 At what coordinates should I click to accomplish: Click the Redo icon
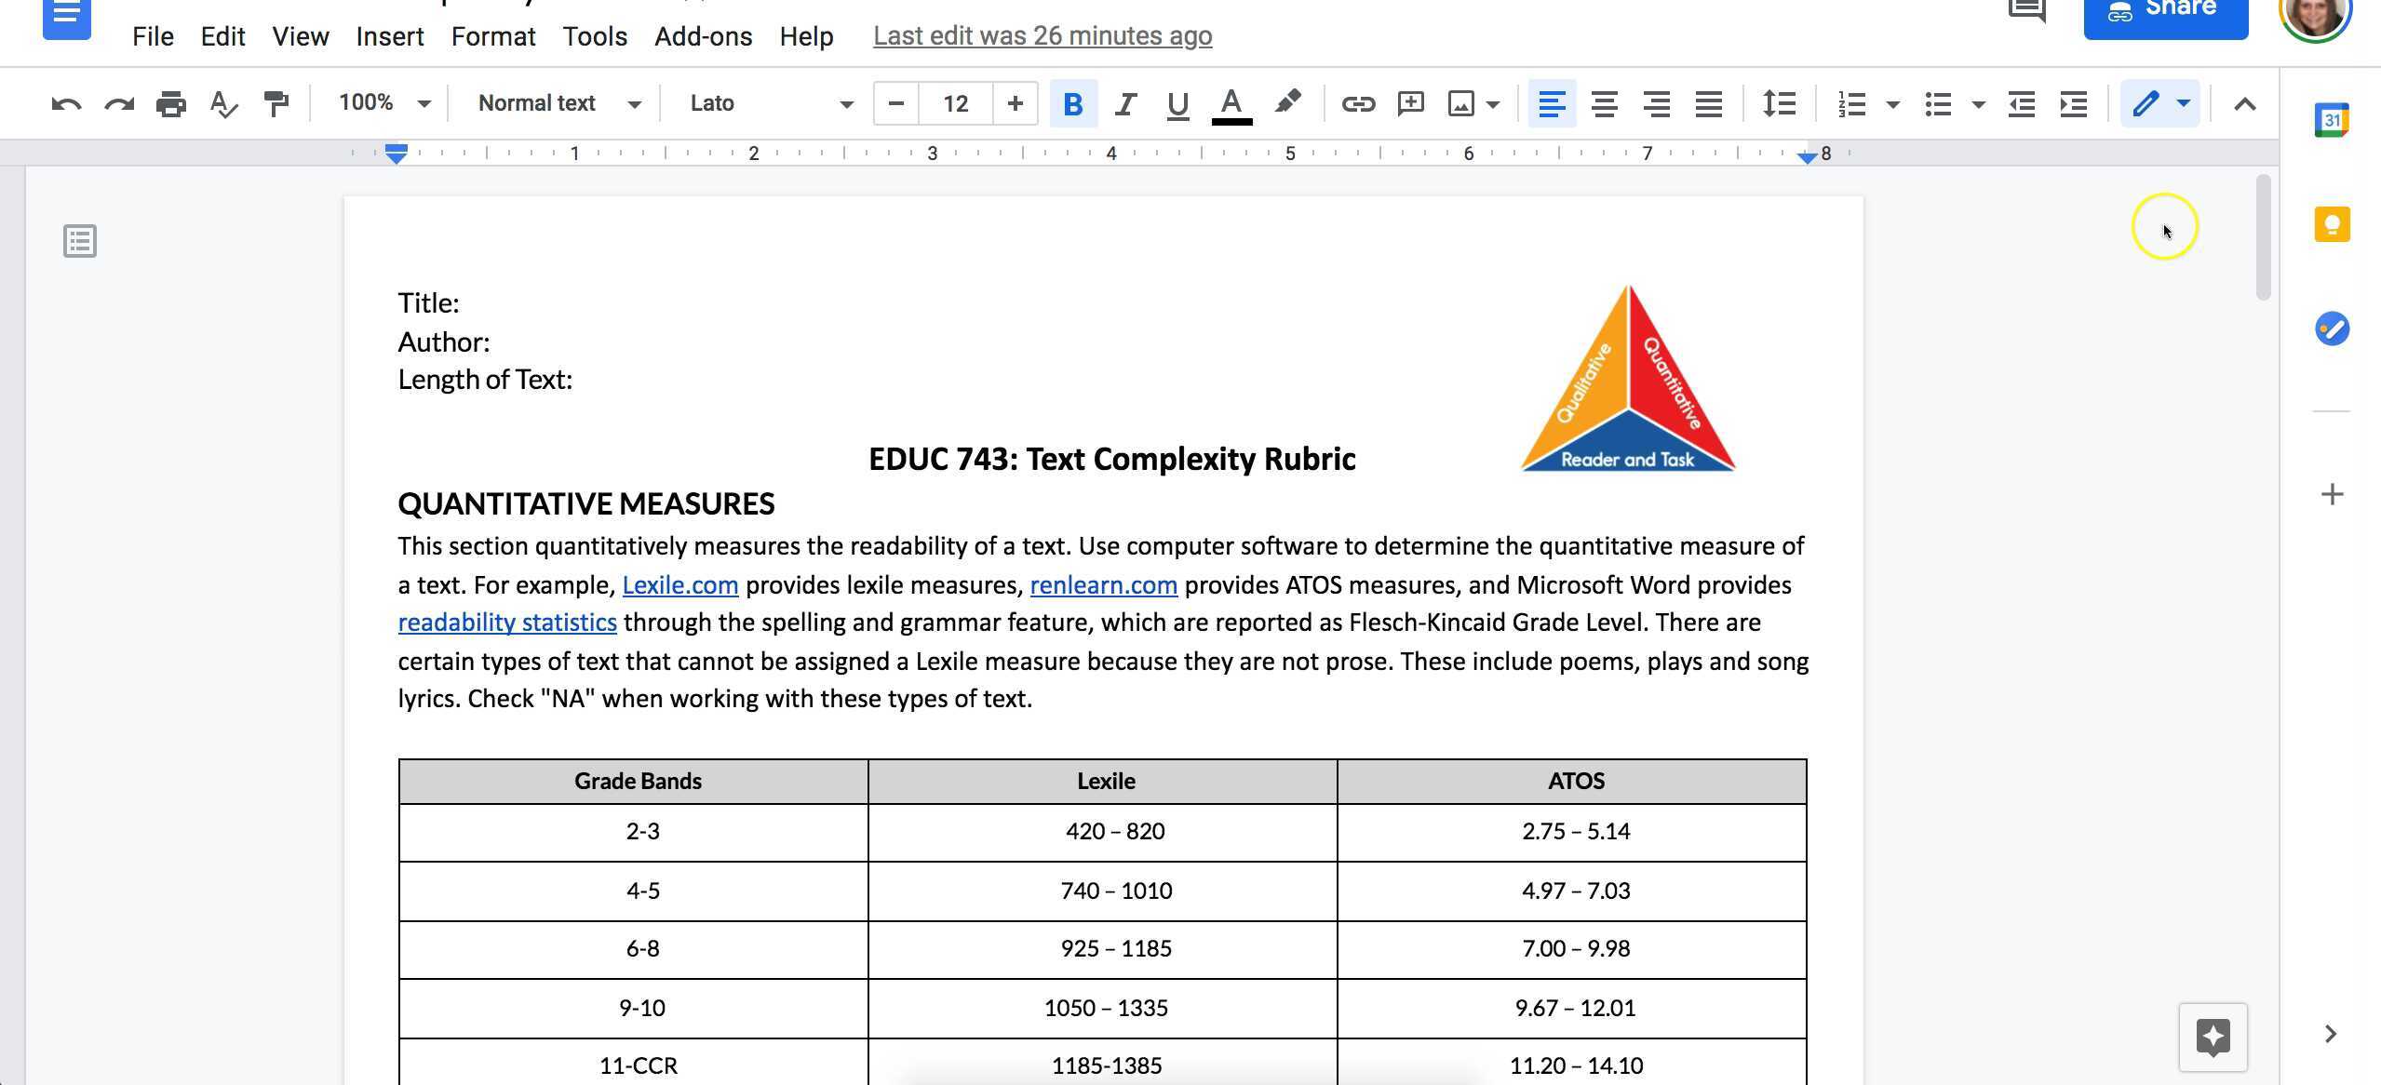coord(117,103)
